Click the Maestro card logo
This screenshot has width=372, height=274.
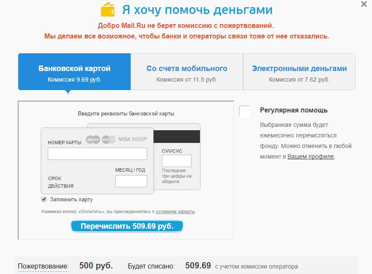pos(93,139)
